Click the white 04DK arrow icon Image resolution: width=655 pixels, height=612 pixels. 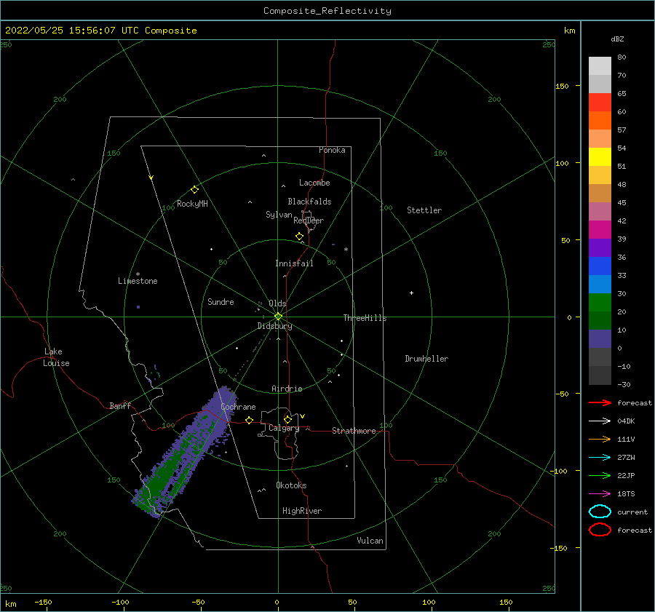[x=600, y=421]
